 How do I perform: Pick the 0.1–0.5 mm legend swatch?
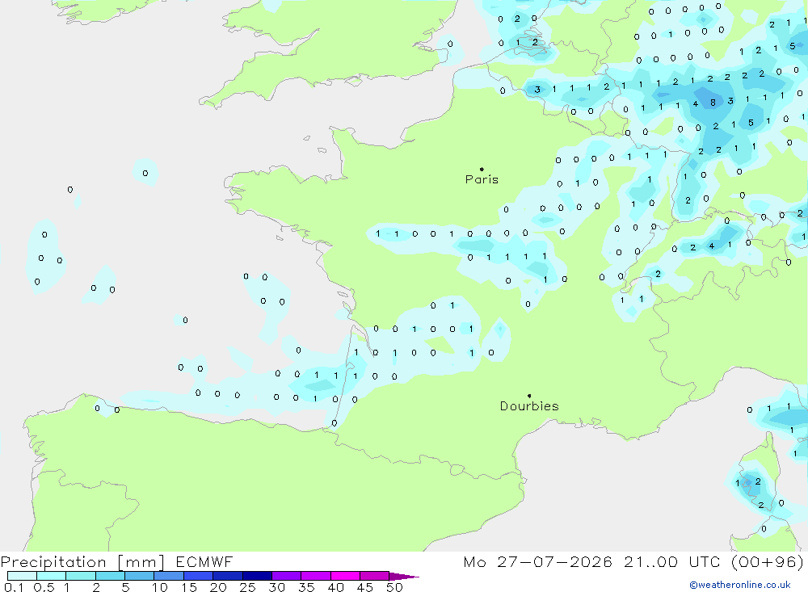pos(22,576)
